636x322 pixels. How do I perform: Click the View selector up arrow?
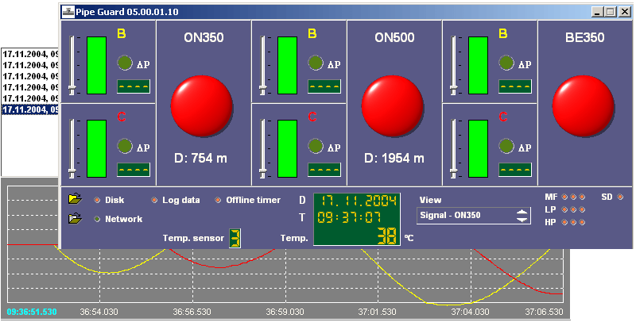(522, 212)
